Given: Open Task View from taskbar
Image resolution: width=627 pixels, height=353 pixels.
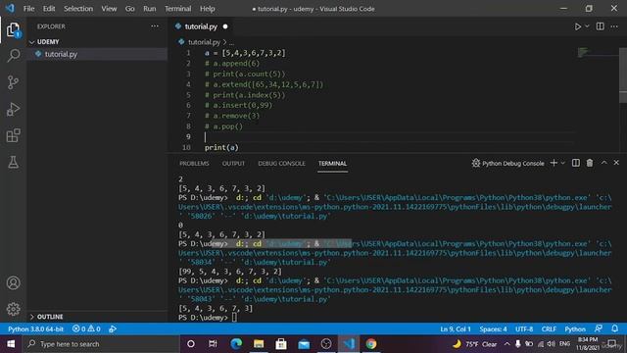Looking at the screenshot, I should pyautogui.click(x=214, y=344).
